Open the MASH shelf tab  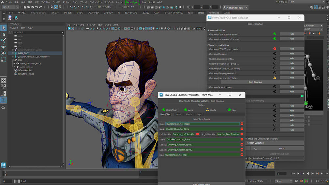(157, 13)
